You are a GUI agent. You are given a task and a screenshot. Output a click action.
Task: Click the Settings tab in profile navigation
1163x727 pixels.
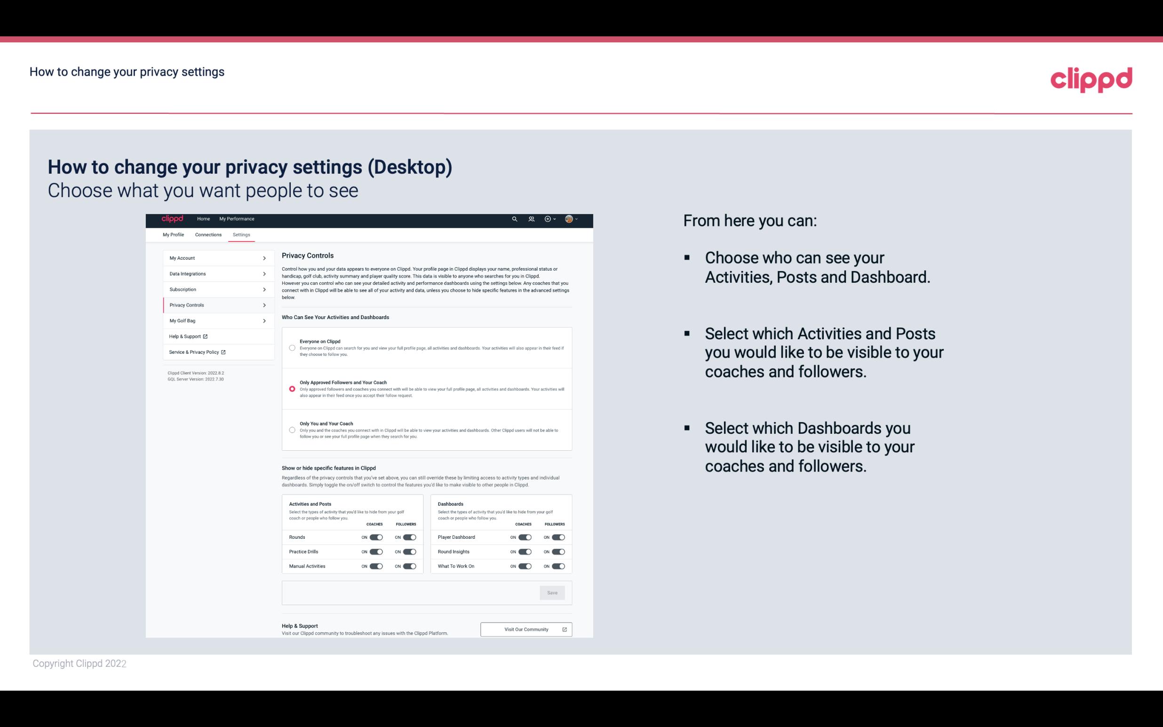tap(240, 234)
